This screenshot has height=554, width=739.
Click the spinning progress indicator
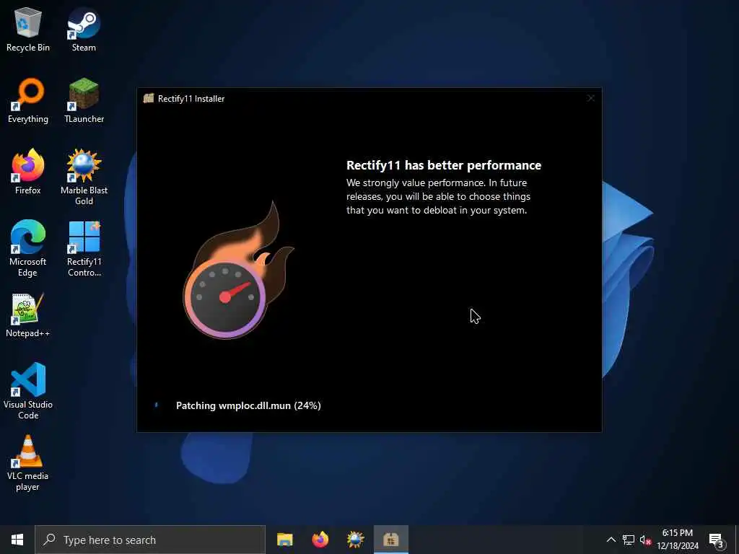click(157, 405)
